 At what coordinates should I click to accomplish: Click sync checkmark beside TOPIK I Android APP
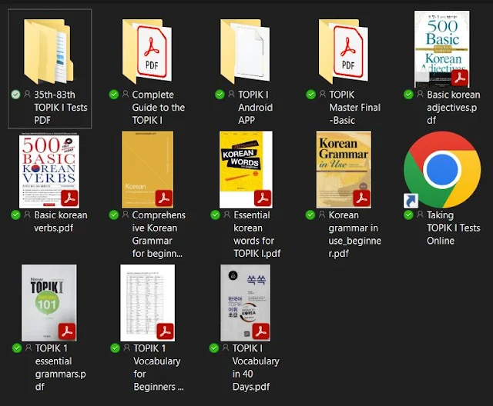(x=220, y=95)
